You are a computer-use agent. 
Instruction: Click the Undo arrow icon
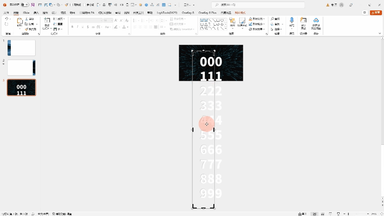coord(6,19)
